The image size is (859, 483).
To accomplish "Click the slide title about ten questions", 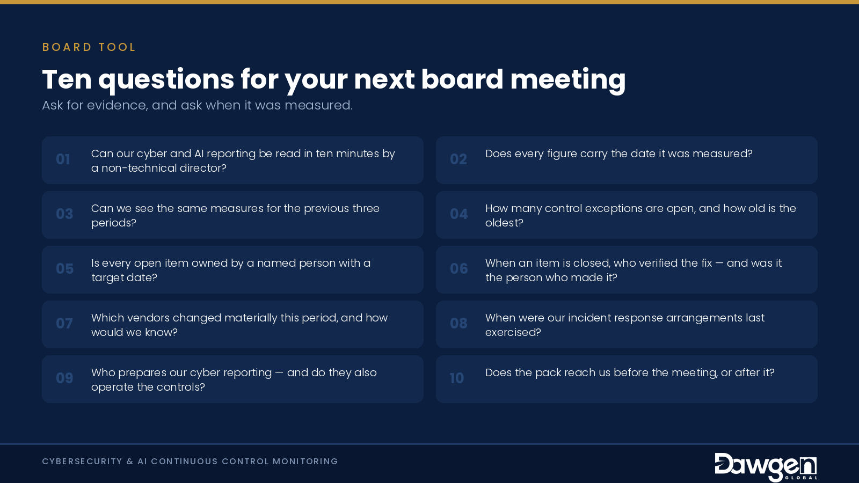I will (x=334, y=79).
